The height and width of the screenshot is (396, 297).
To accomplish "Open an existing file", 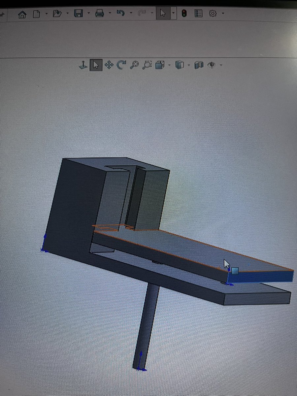I will pos(57,14).
